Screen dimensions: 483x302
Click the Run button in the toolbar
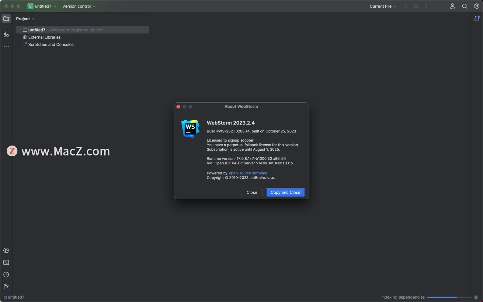coord(405,6)
